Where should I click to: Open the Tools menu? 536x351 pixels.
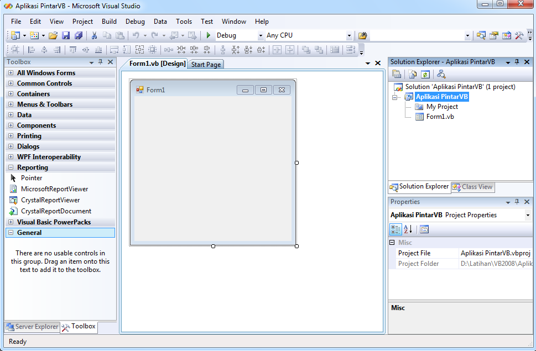coord(184,22)
